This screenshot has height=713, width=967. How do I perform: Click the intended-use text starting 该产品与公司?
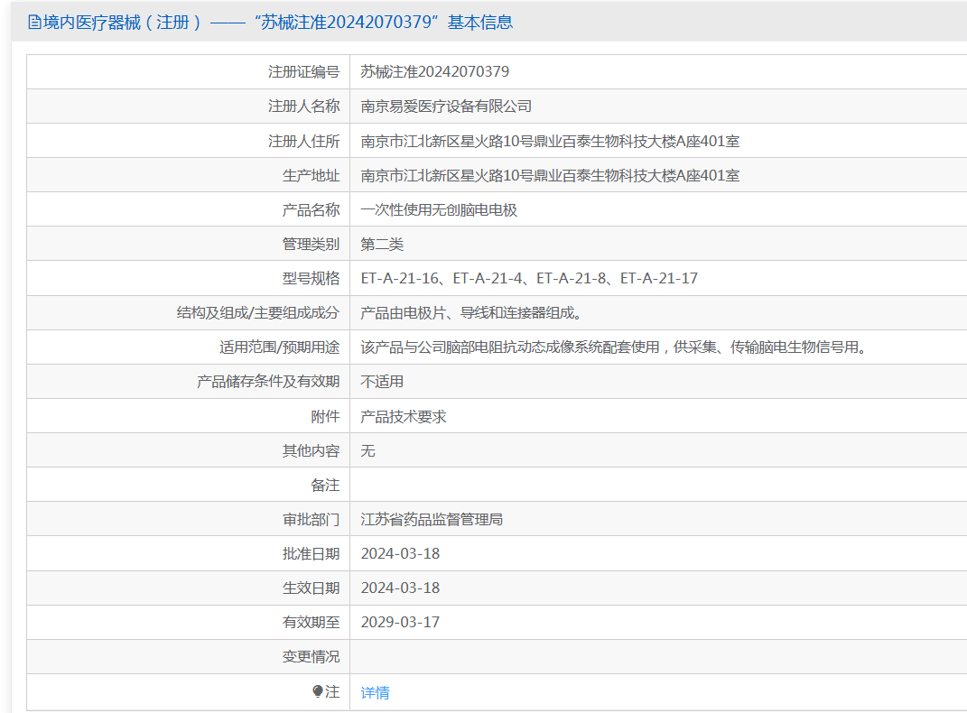tap(614, 347)
